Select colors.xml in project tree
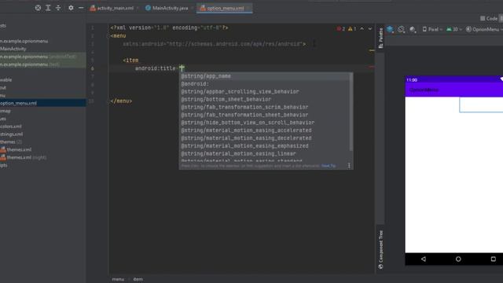Image resolution: width=503 pixels, height=283 pixels. (x=11, y=127)
